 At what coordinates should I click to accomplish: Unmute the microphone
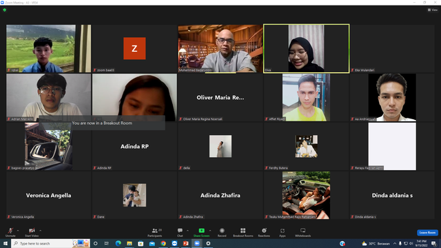point(10,232)
